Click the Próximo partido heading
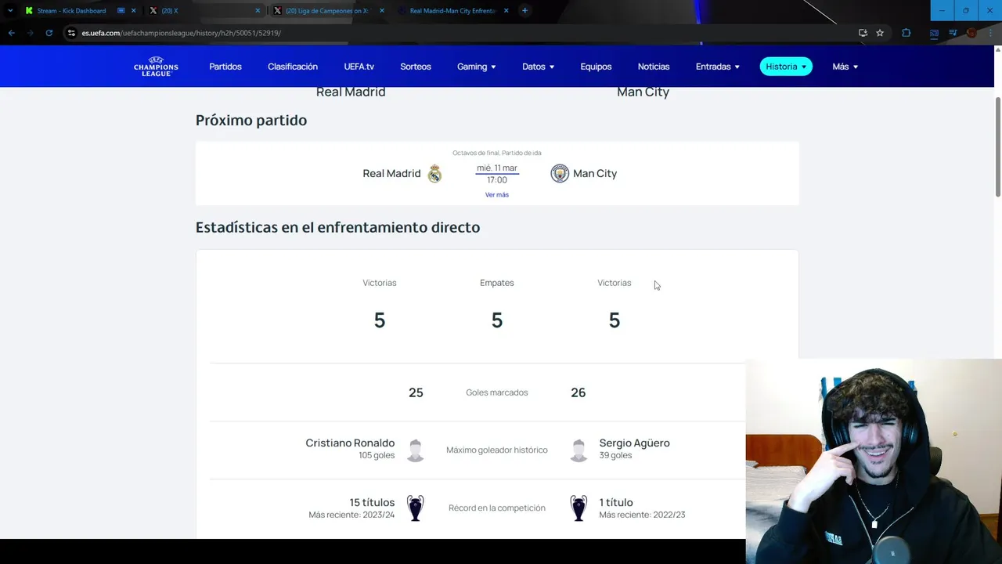 point(251,121)
